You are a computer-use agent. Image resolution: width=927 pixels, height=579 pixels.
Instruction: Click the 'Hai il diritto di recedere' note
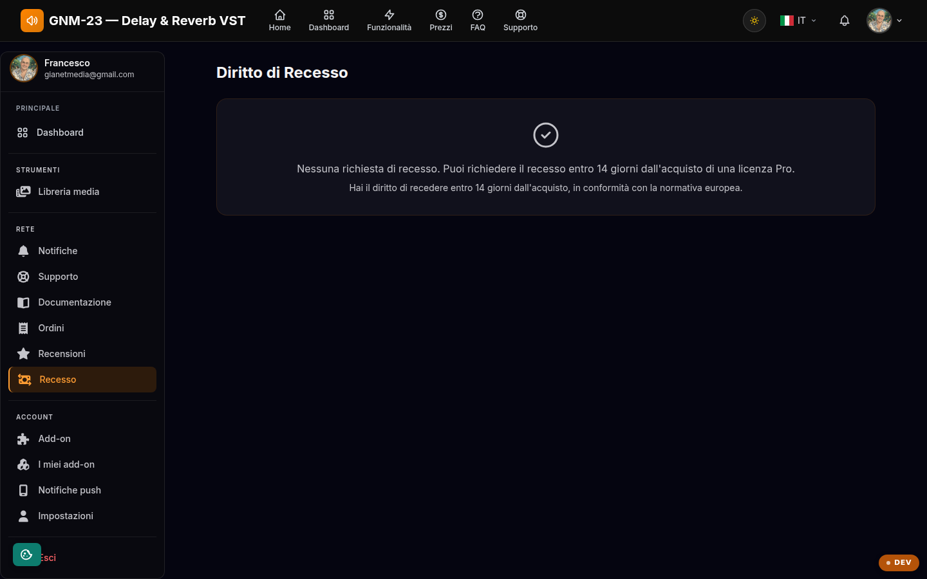[546, 188]
